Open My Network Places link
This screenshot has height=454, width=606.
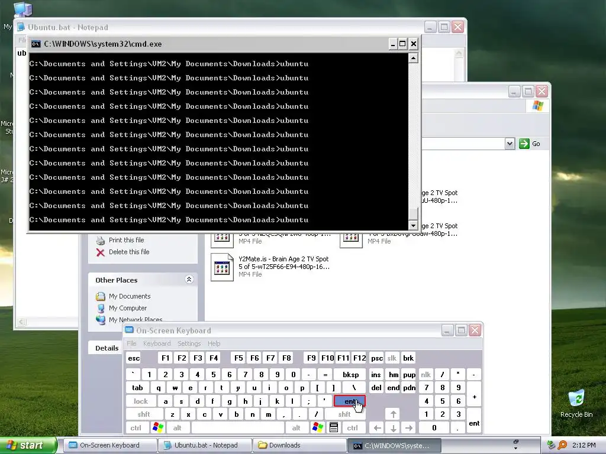click(136, 319)
